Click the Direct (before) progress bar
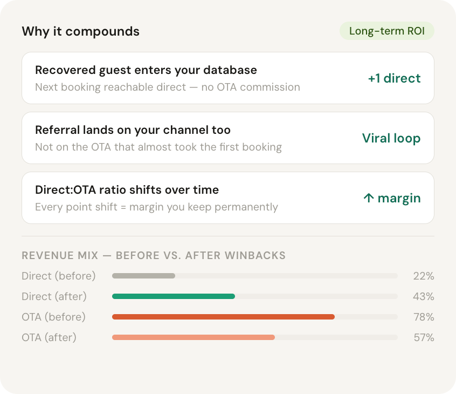456x394 pixels. (143, 276)
